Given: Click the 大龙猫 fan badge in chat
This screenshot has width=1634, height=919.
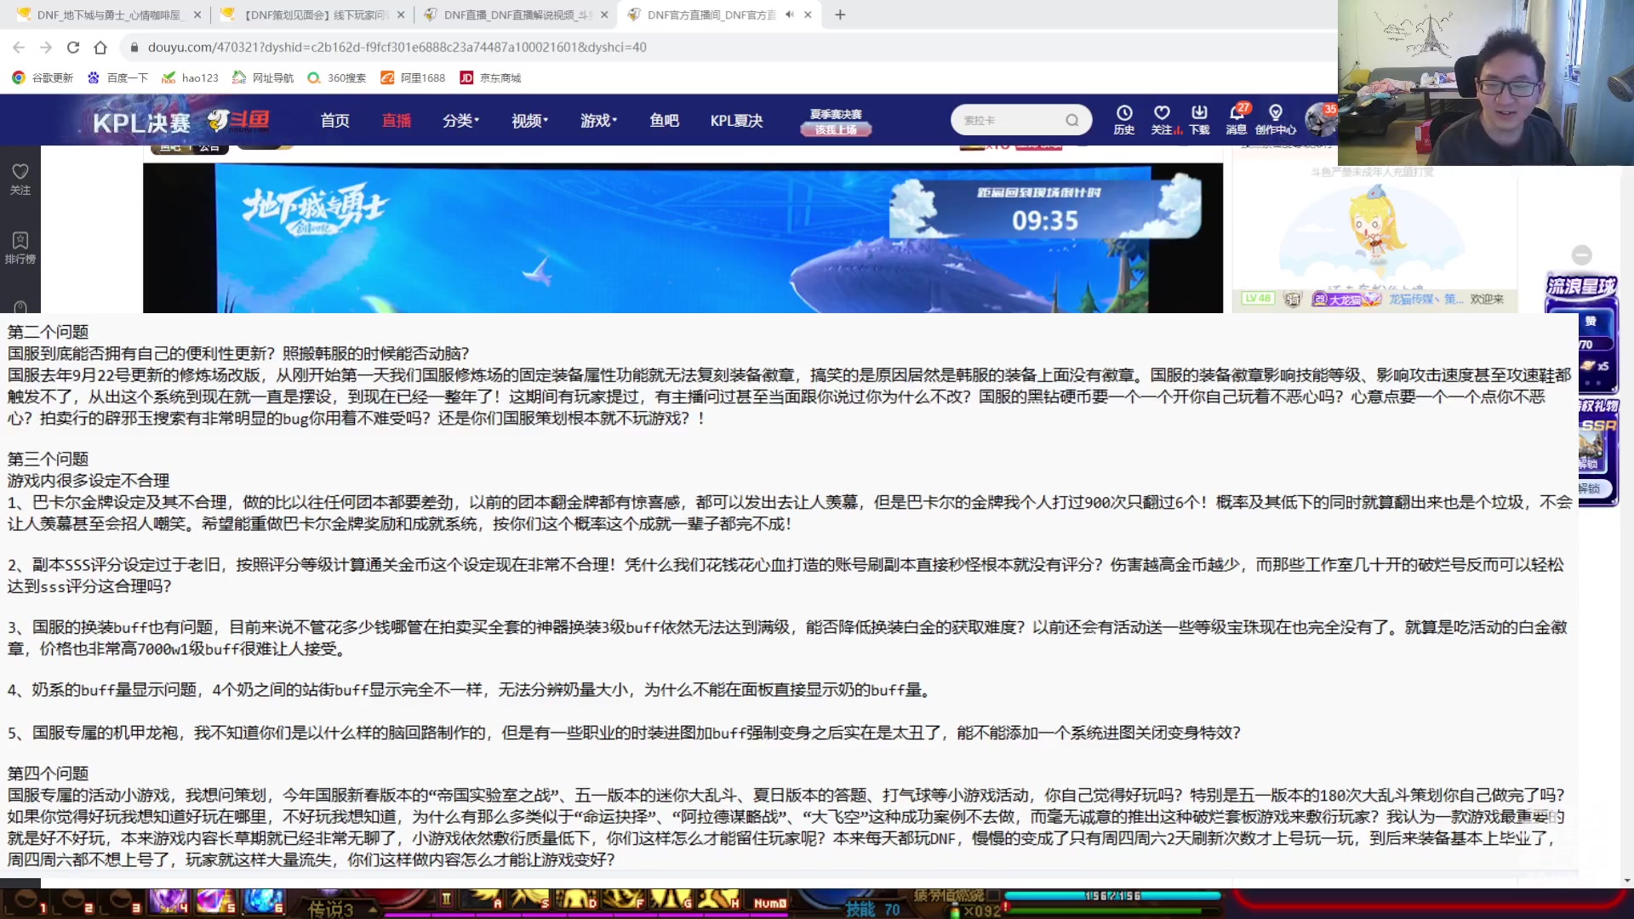Looking at the screenshot, I should tap(1345, 300).
